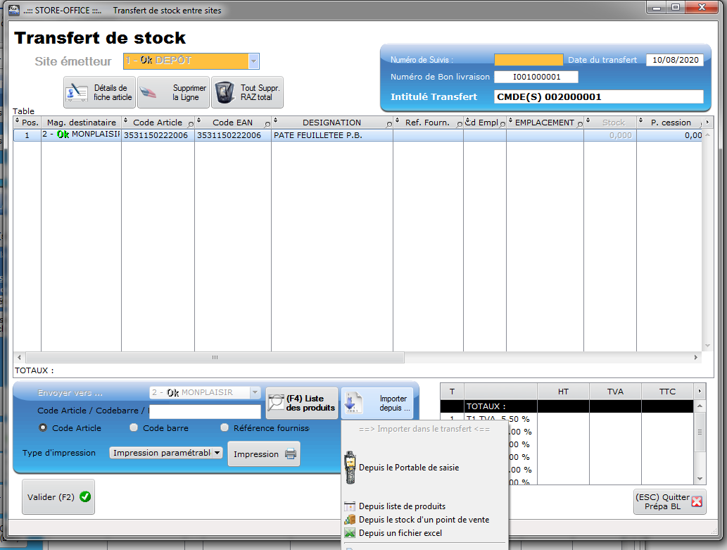Viewport: 727px width, 550px height.
Task: Choose Depuis liste de produits
Action: (x=402, y=506)
